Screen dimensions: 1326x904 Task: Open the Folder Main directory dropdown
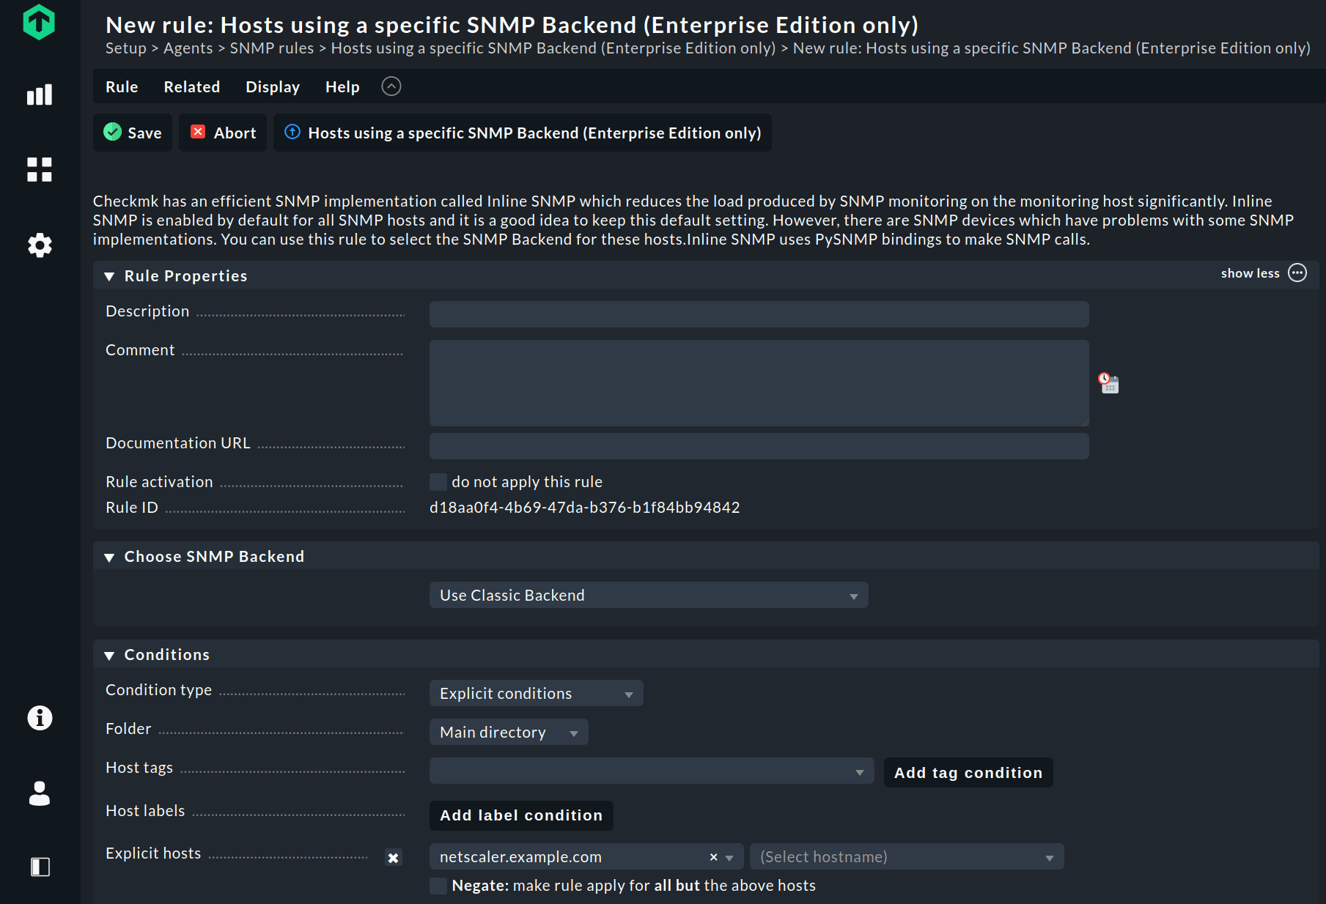click(509, 732)
